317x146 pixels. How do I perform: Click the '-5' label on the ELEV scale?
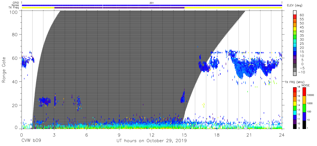[302, 68]
